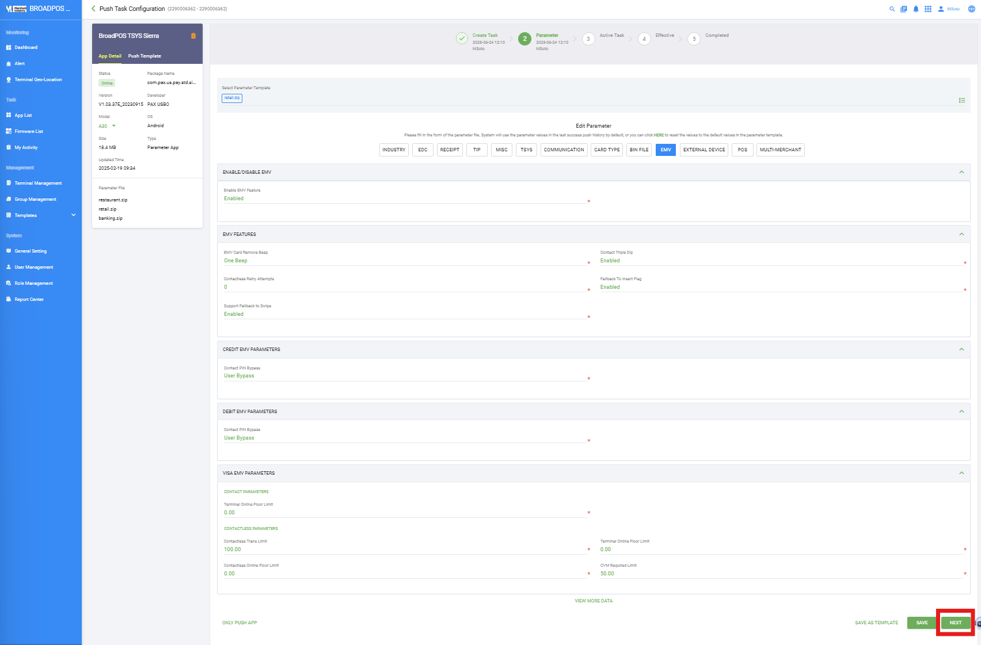Click VIEW MORE DATA link
This screenshot has width=981, height=645.
pyautogui.click(x=594, y=601)
